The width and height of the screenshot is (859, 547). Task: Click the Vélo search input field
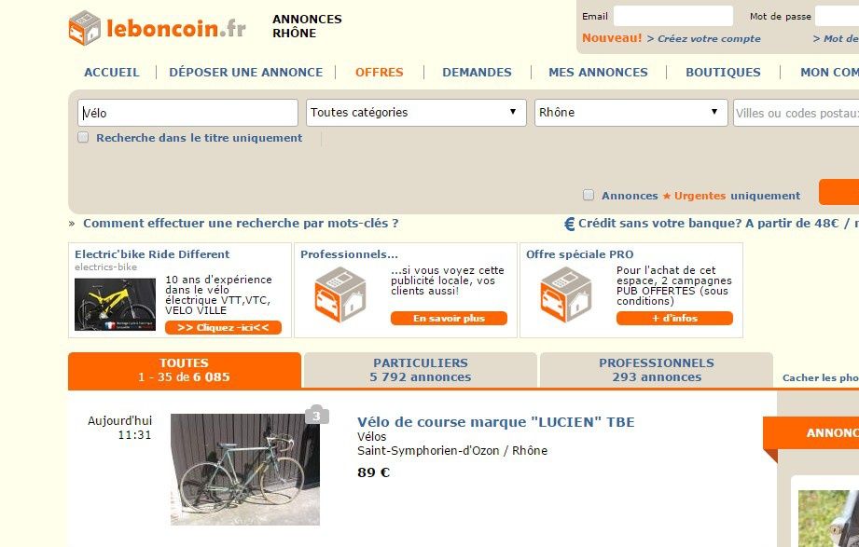click(x=187, y=113)
